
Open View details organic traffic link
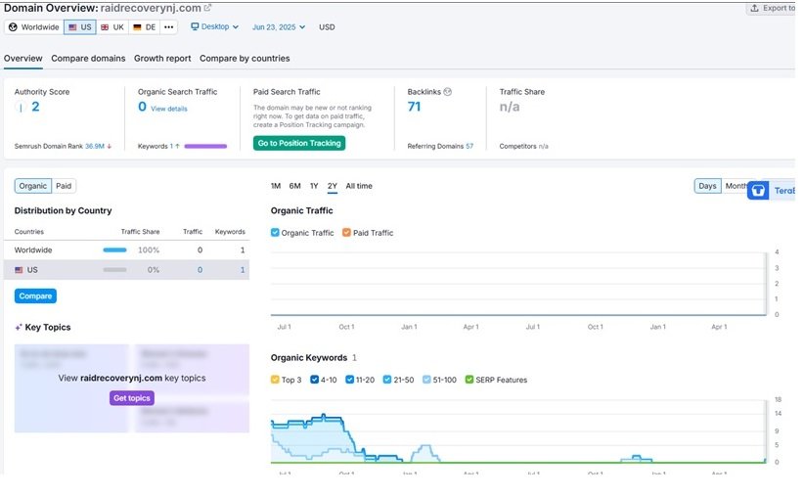pos(169,109)
